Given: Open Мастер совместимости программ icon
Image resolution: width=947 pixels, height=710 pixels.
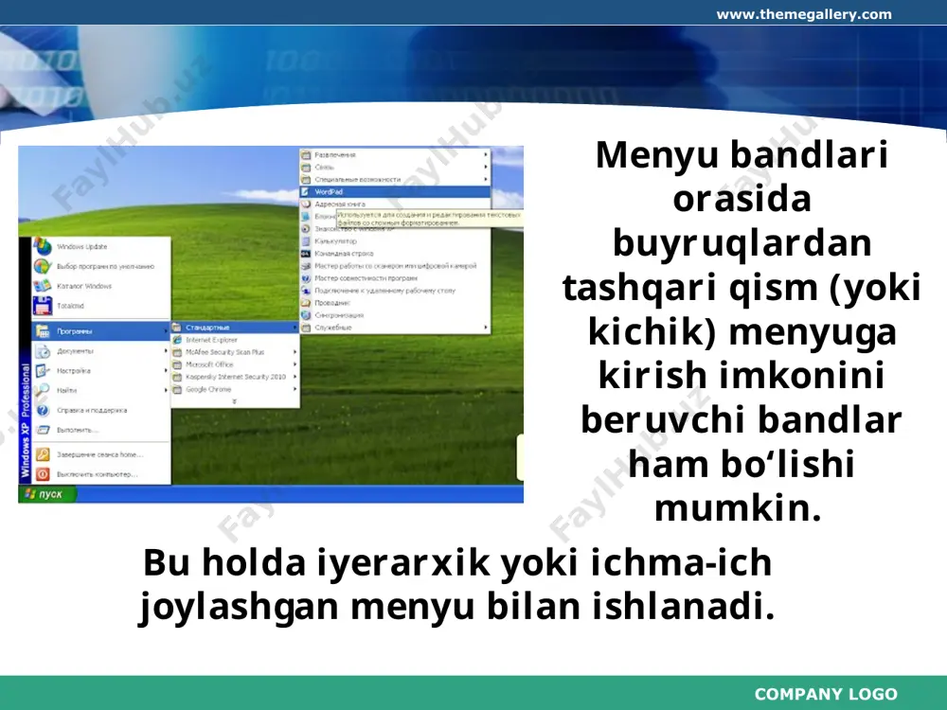Looking at the screenshot, I should 306,278.
